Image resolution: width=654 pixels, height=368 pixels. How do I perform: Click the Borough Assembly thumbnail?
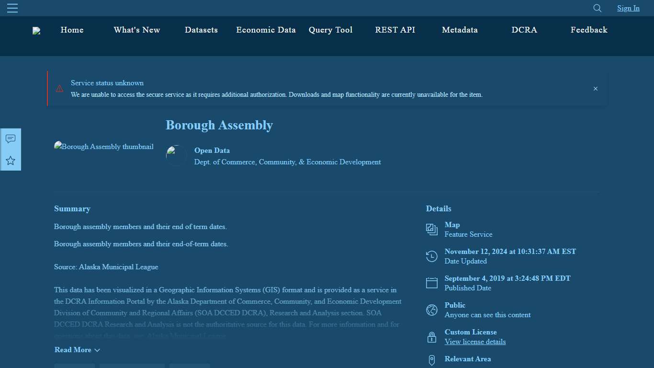103,147
